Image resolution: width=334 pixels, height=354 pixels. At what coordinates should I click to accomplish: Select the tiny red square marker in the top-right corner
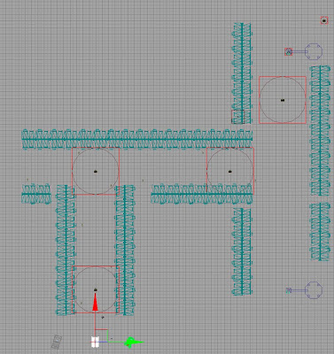coord(324,20)
